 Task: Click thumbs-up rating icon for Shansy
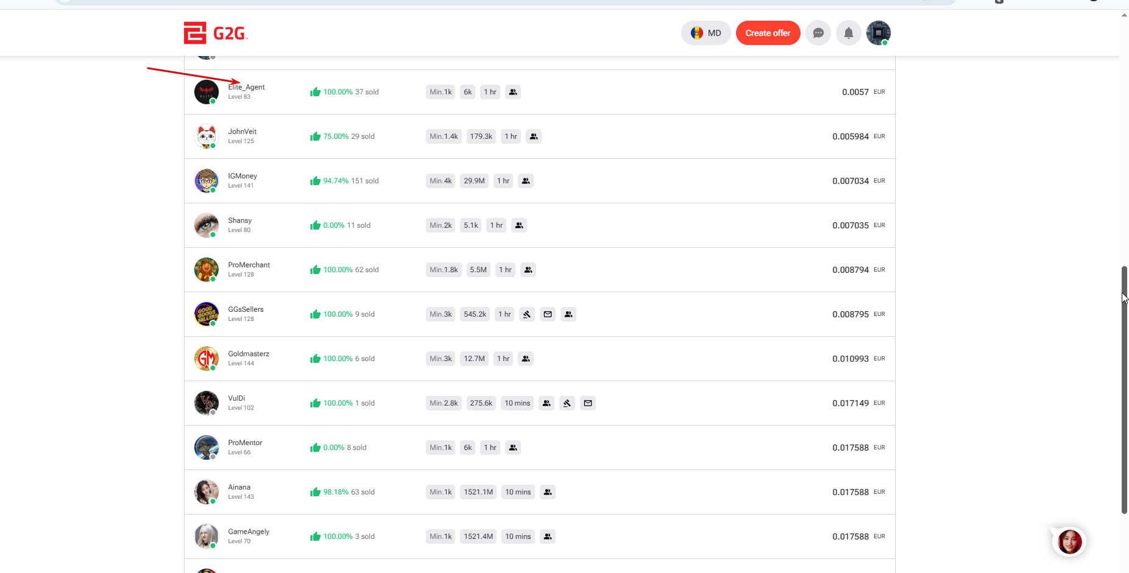(315, 225)
